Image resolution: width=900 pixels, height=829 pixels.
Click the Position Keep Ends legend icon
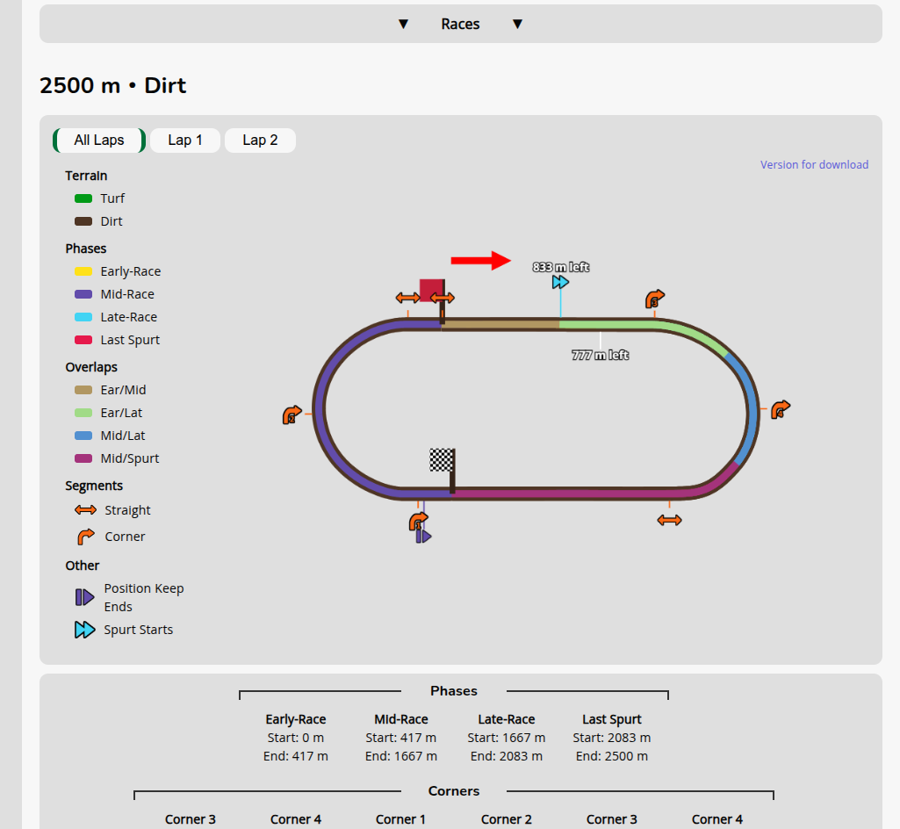(x=84, y=598)
